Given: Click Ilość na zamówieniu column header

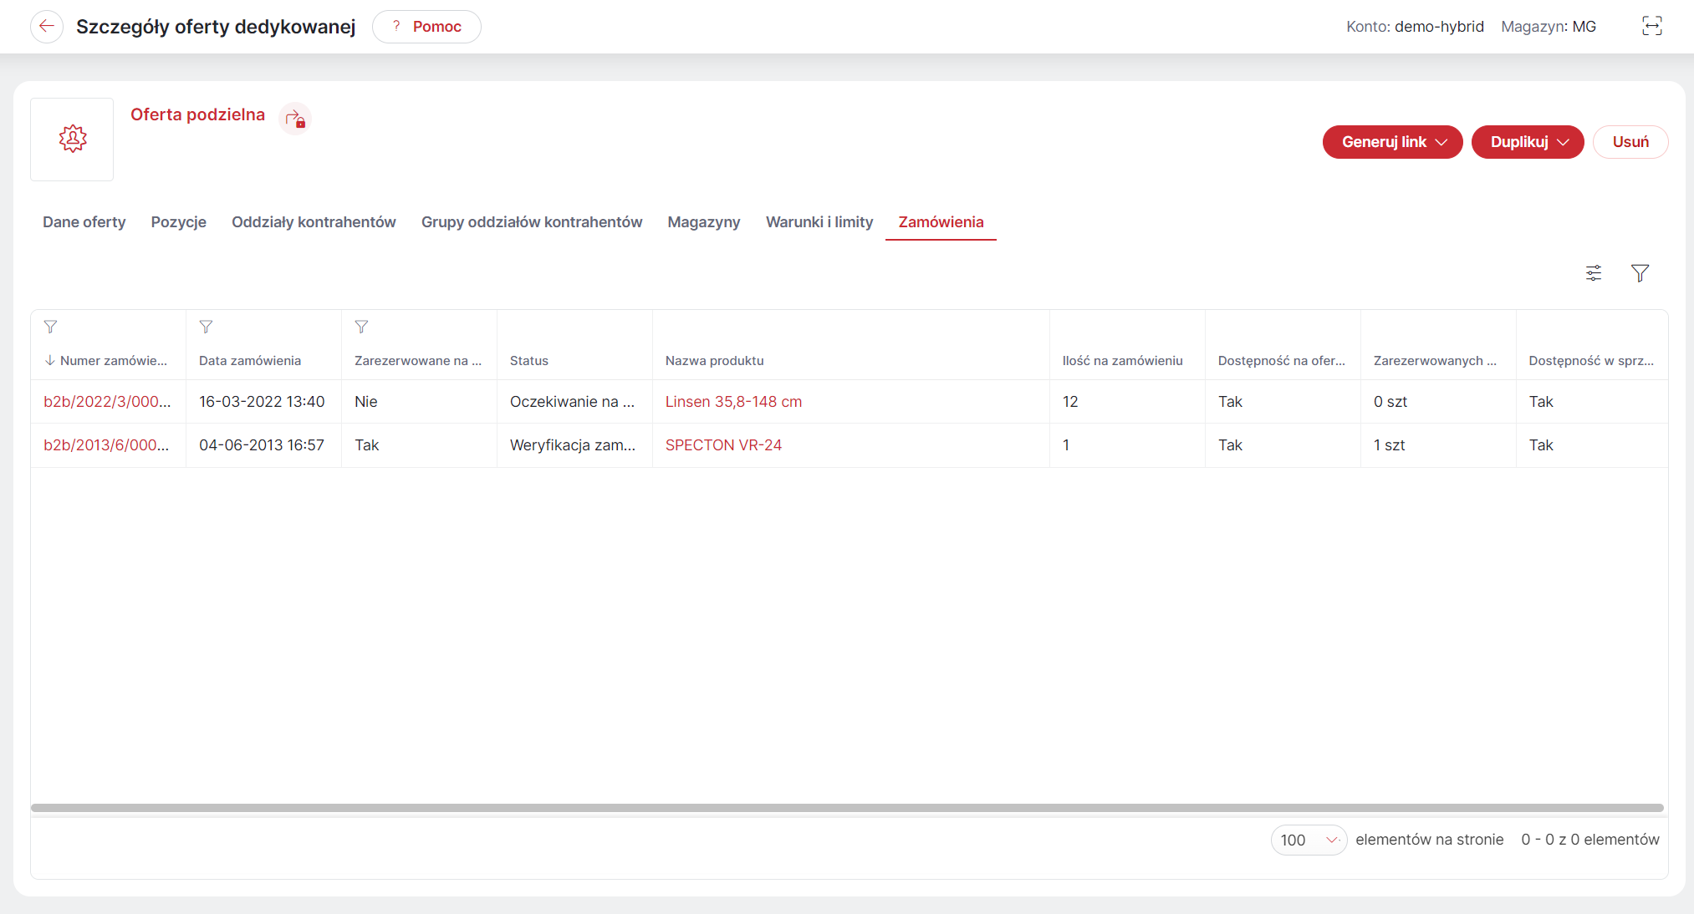Looking at the screenshot, I should [x=1123, y=361].
